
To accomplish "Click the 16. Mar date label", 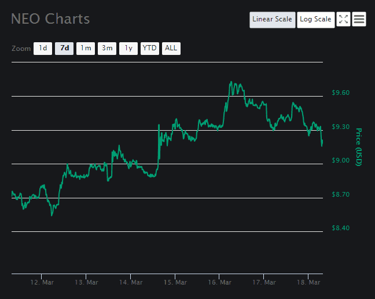I will click(219, 282).
